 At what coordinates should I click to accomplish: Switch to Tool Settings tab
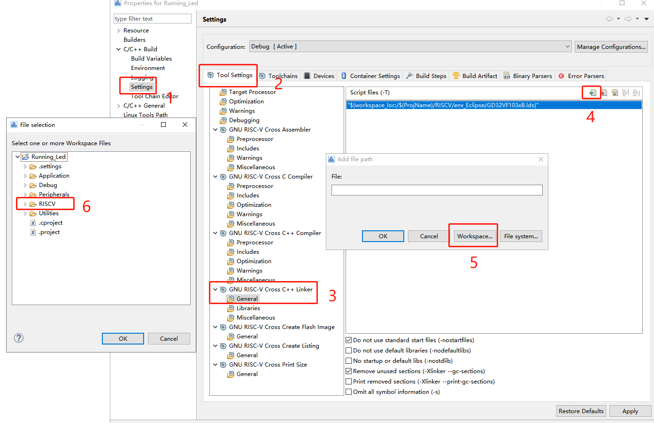tap(230, 75)
